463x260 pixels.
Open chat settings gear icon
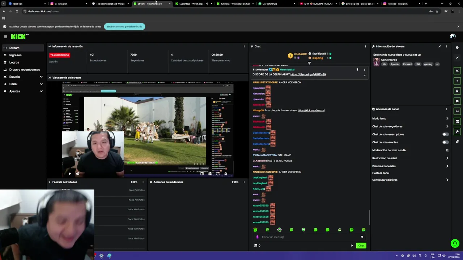point(352,246)
